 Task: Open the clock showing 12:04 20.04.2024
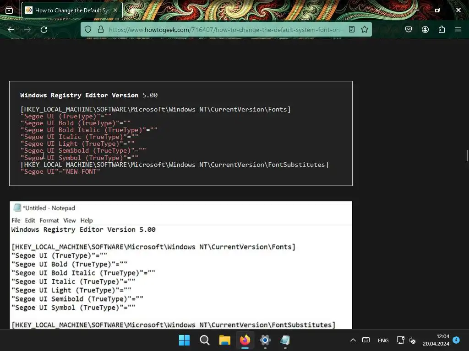click(436, 340)
